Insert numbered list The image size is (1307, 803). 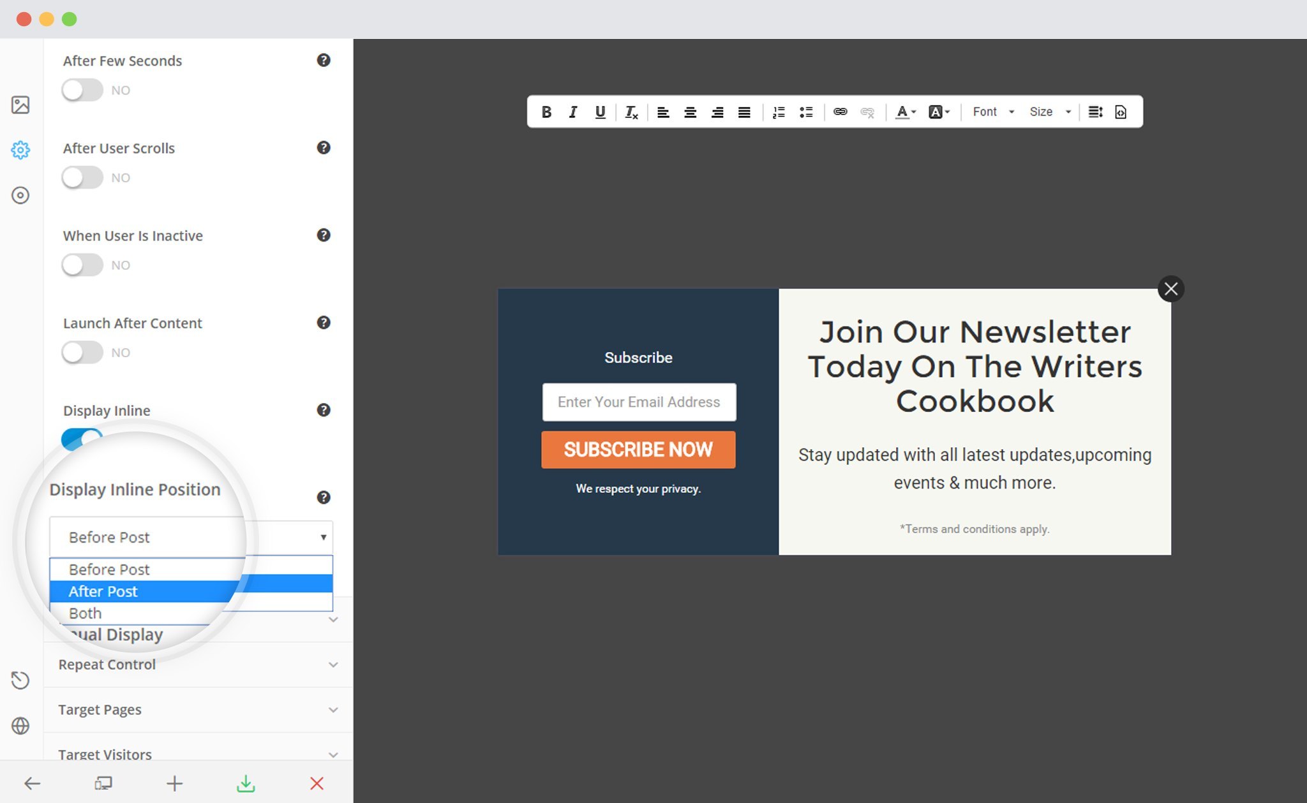[x=779, y=112]
